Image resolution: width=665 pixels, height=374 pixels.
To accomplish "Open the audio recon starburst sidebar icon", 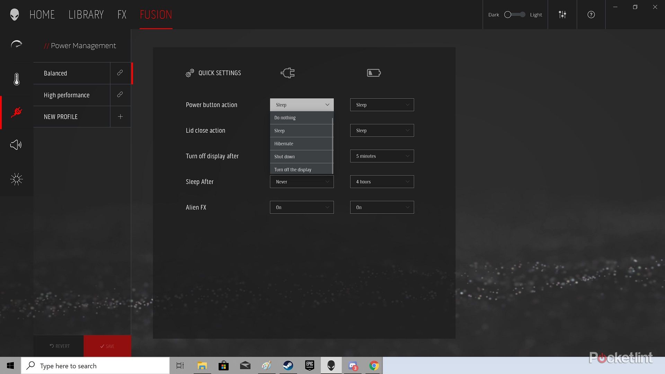I will click(16, 179).
